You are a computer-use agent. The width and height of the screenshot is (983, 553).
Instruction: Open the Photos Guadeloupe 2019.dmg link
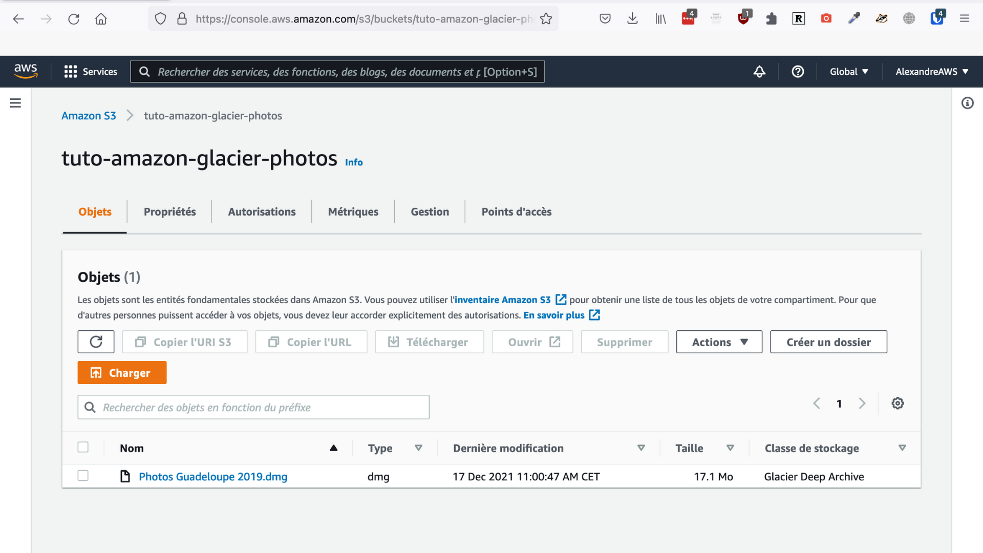pos(213,477)
